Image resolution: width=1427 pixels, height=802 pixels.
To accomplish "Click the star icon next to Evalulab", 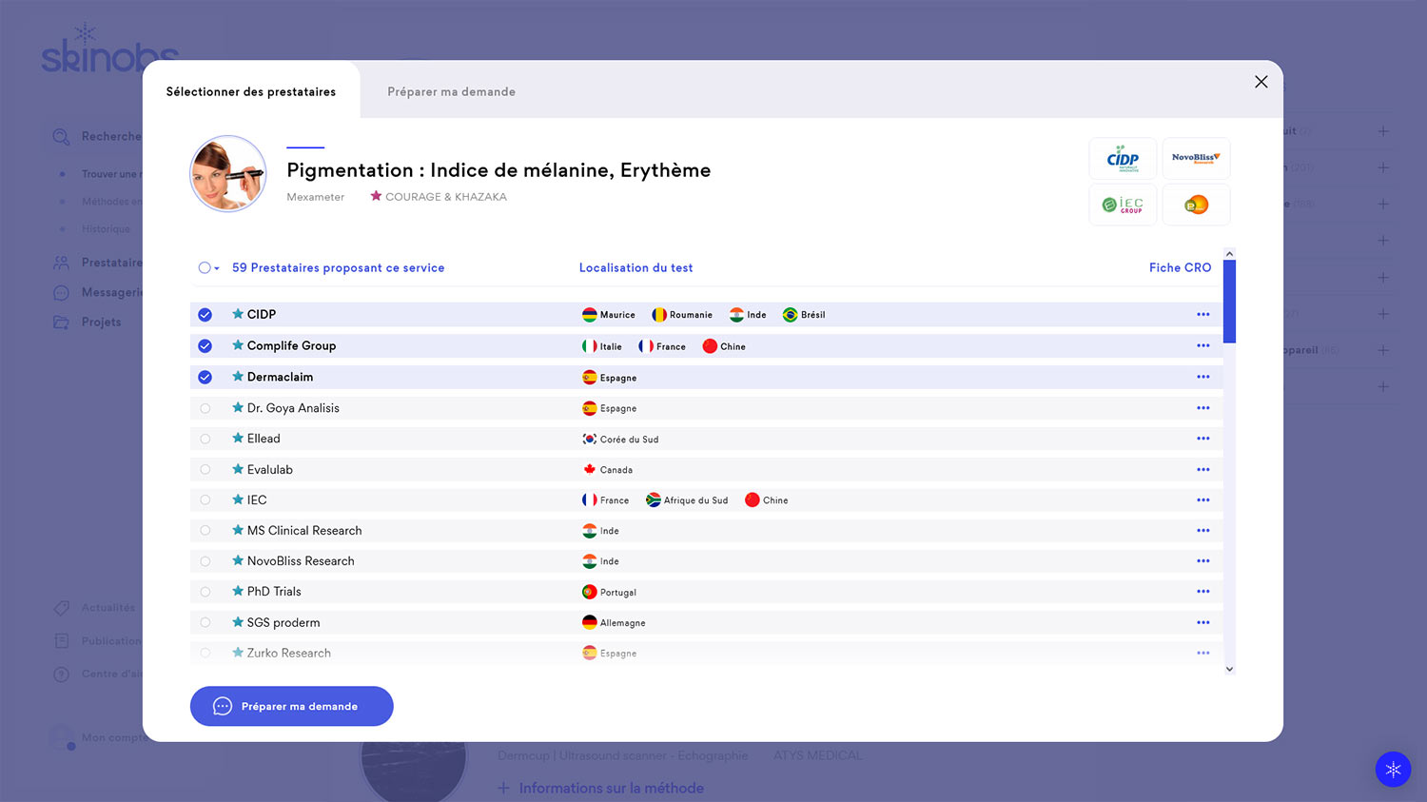I will click(238, 469).
